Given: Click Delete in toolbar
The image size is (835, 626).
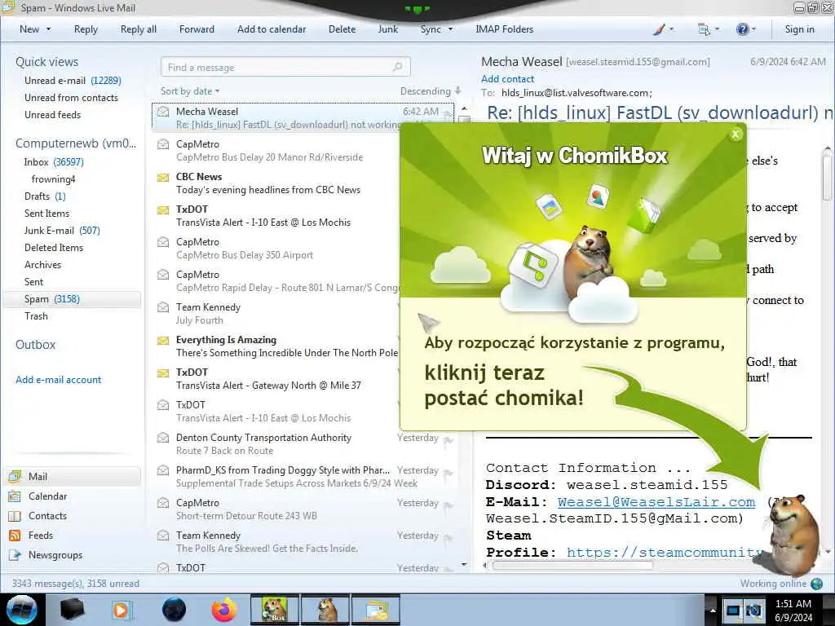Looking at the screenshot, I should pyautogui.click(x=342, y=29).
